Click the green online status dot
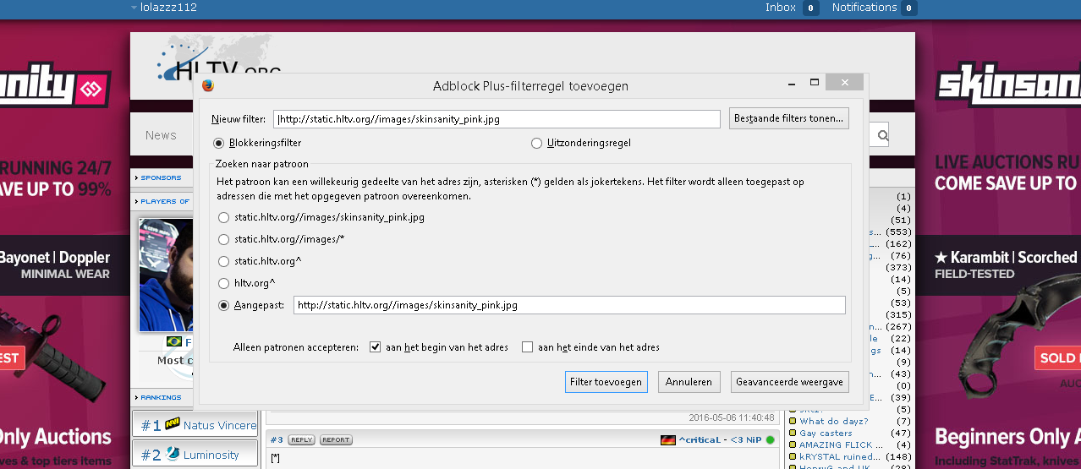The height and width of the screenshot is (469, 1081). pos(771,440)
